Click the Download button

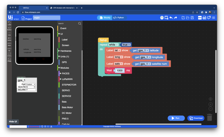(196, 118)
